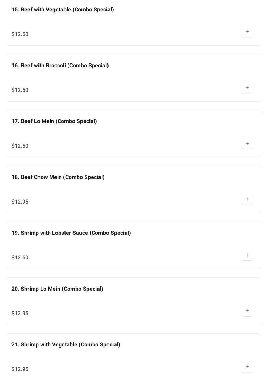This screenshot has height=377, width=267.
Task: Add Shrimp with Vegetable combo special
Action: [247, 367]
